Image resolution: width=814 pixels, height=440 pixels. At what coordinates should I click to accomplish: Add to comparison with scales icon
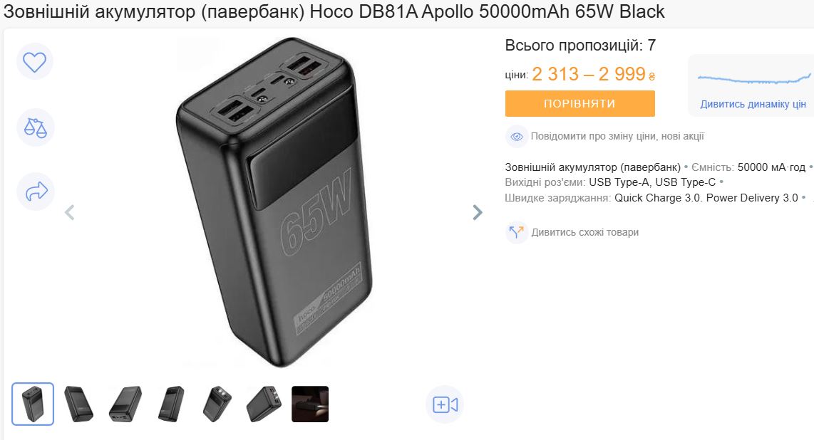(x=36, y=127)
